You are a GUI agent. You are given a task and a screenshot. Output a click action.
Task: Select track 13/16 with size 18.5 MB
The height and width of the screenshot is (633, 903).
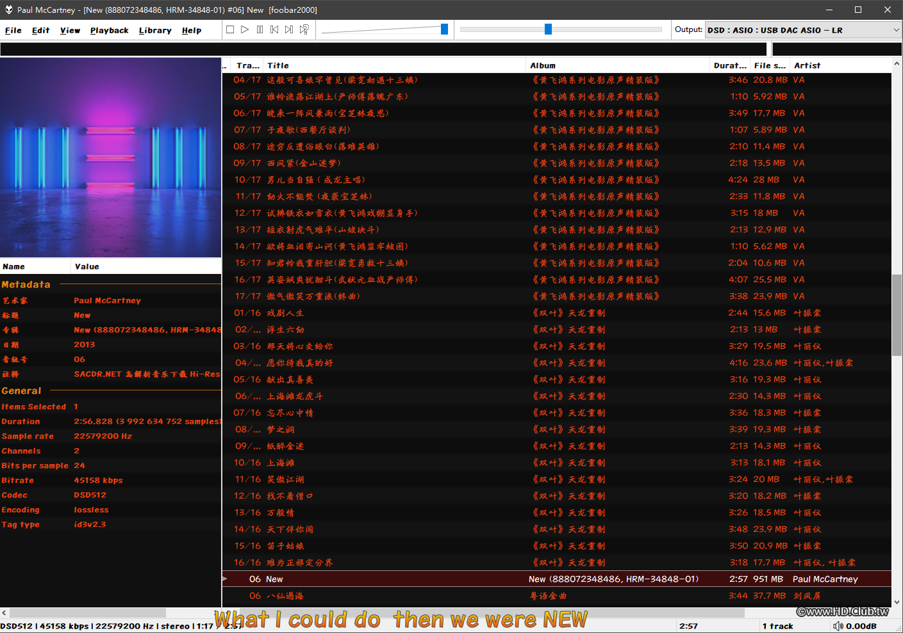point(556,513)
